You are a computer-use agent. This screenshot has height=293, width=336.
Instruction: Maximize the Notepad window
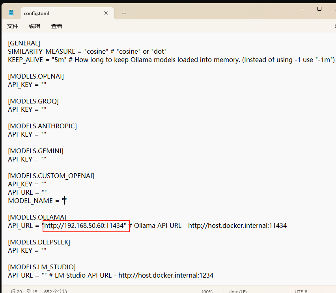click(319, 9)
